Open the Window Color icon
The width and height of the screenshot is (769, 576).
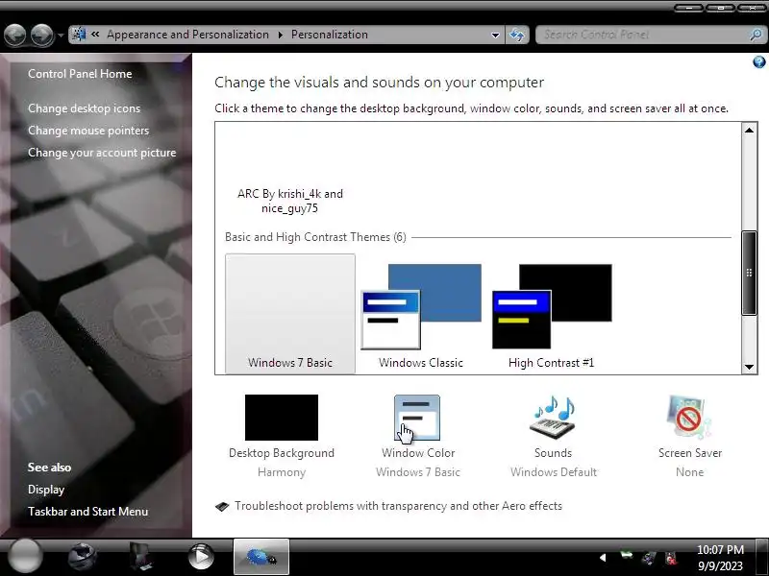click(x=417, y=418)
